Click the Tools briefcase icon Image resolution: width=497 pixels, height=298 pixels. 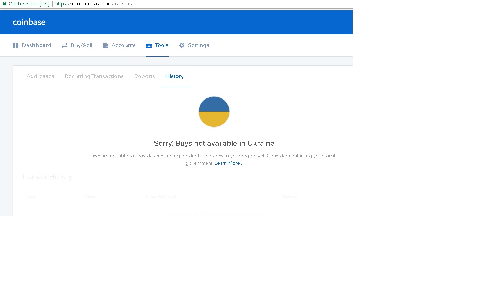click(x=149, y=45)
